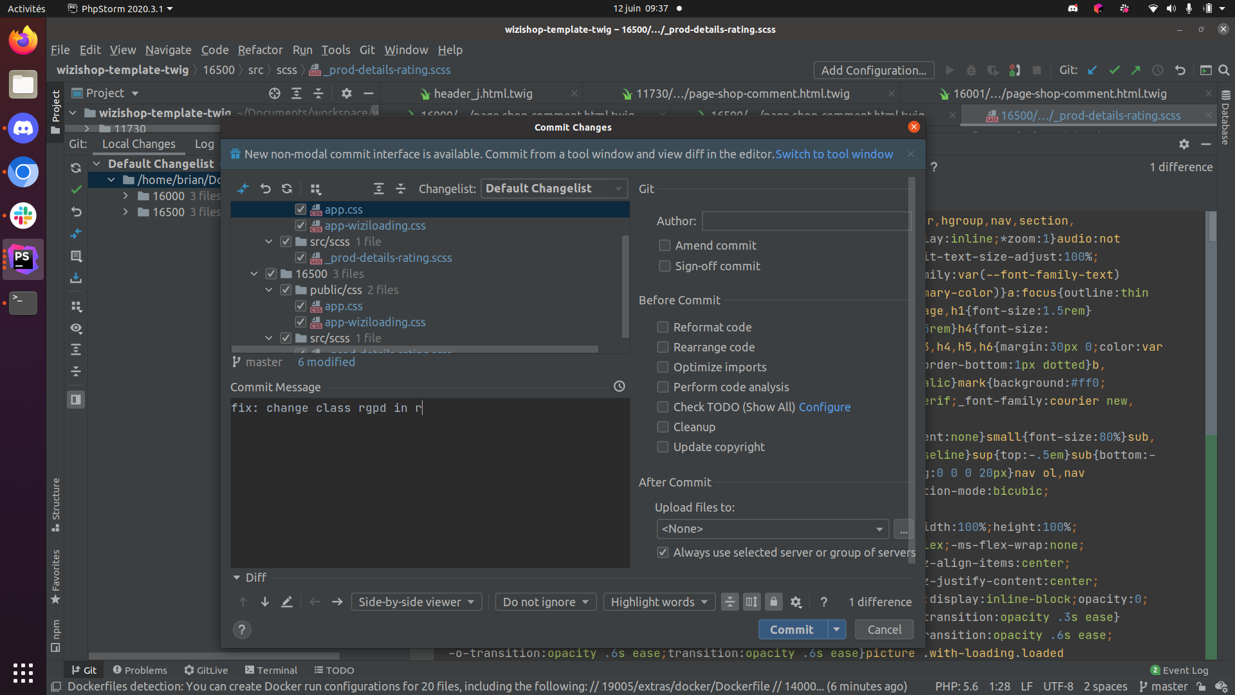
Task: Open commit message history clock icon
Action: click(619, 386)
